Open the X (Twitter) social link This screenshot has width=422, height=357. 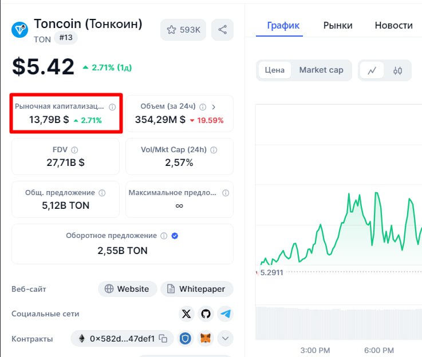[x=186, y=314]
